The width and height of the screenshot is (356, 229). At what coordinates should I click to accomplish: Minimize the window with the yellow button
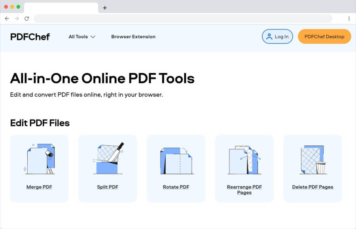[x=12, y=7]
